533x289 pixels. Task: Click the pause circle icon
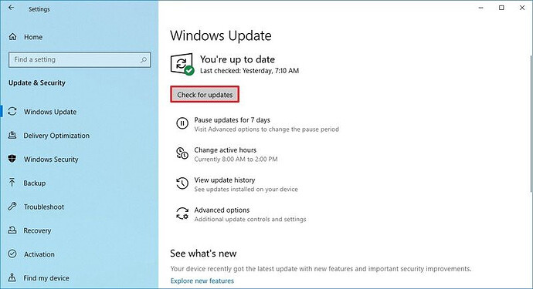click(182, 123)
